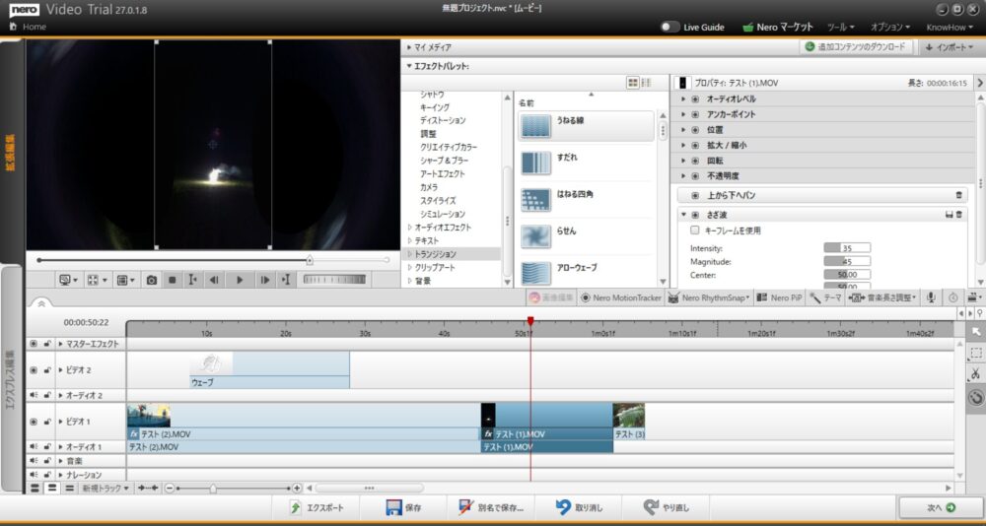Image resolution: width=986 pixels, height=526 pixels.
Task: Zoom out the timeline with minus
Action: [x=170, y=488]
